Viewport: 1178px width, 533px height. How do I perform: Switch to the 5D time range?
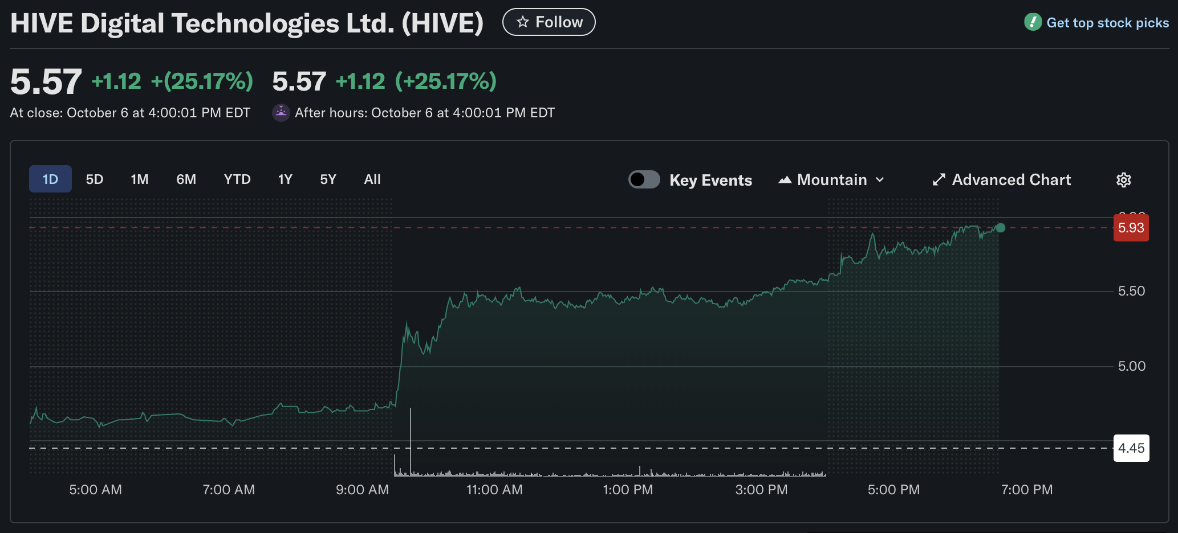[x=95, y=179]
